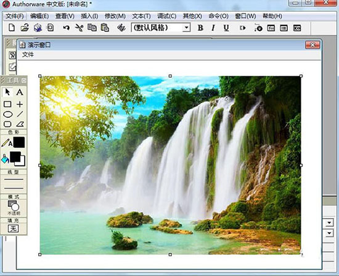339x276 pixels.
Task: Open the 编辑(E) menu
Action: click(39, 16)
